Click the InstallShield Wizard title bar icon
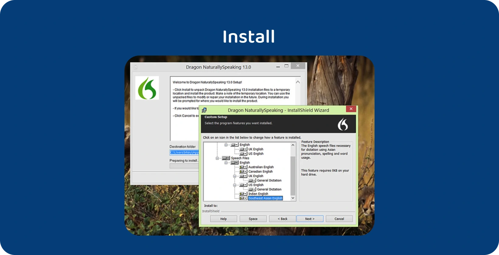Screen dimensions: 499x255 pos(204,110)
